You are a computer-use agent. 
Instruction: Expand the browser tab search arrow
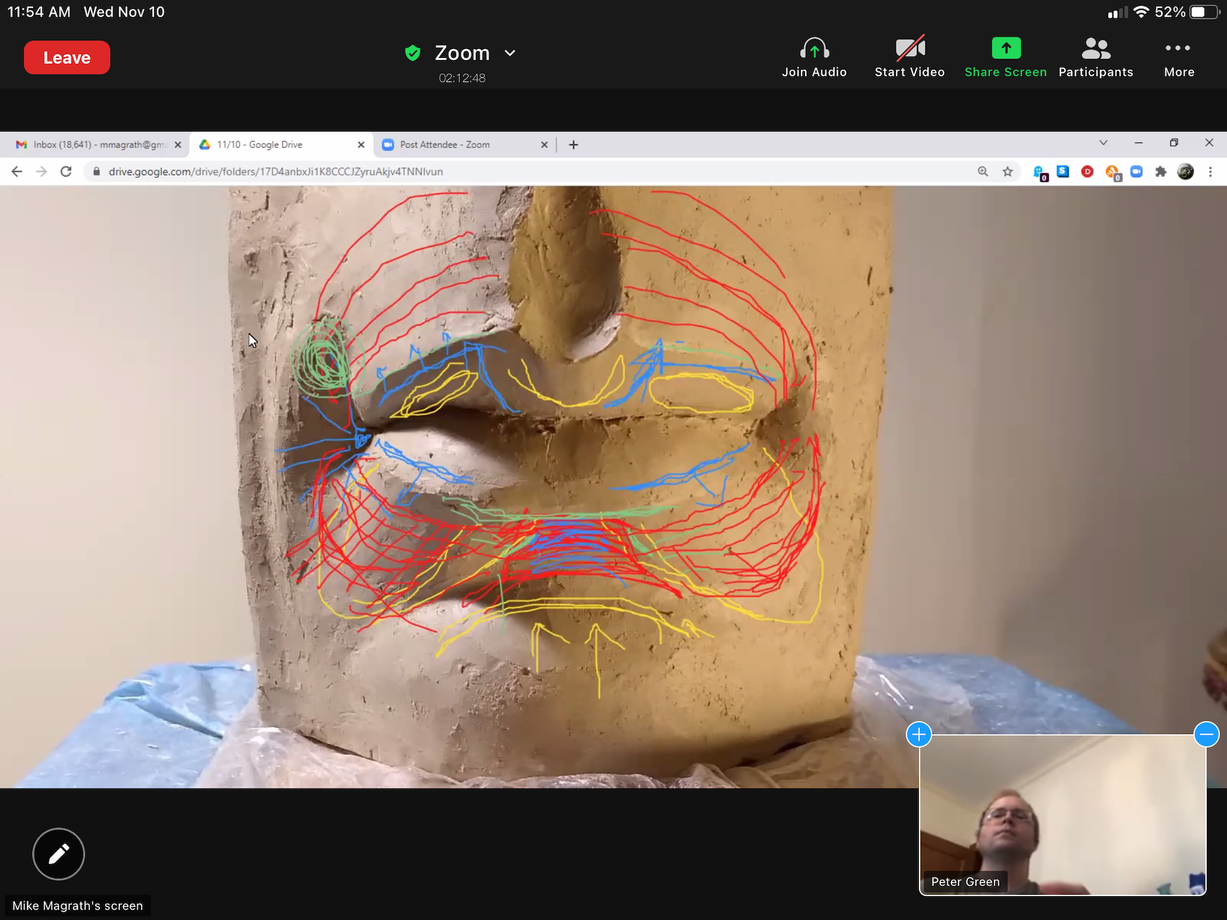[1103, 143]
